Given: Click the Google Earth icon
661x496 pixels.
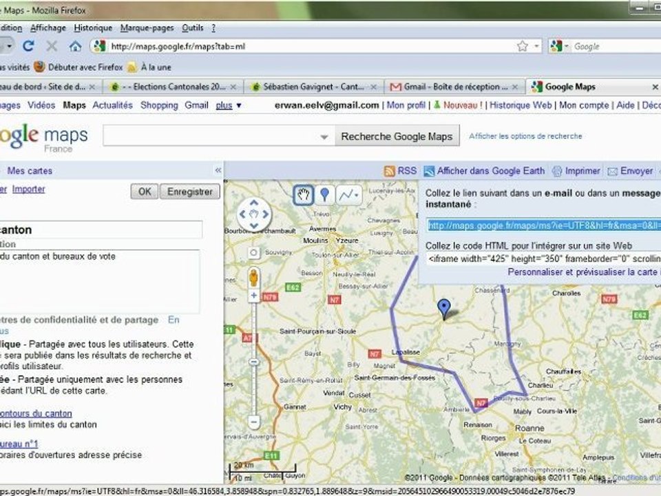Looking at the screenshot, I should (x=429, y=171).
